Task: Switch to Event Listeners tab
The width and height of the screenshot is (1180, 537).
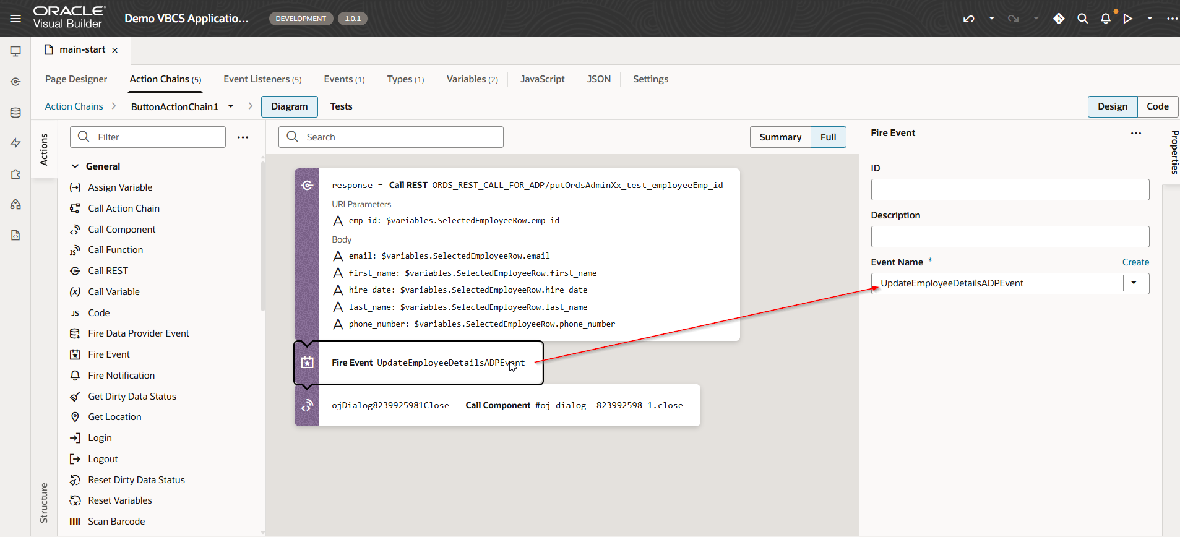Action: click(262, 79)
